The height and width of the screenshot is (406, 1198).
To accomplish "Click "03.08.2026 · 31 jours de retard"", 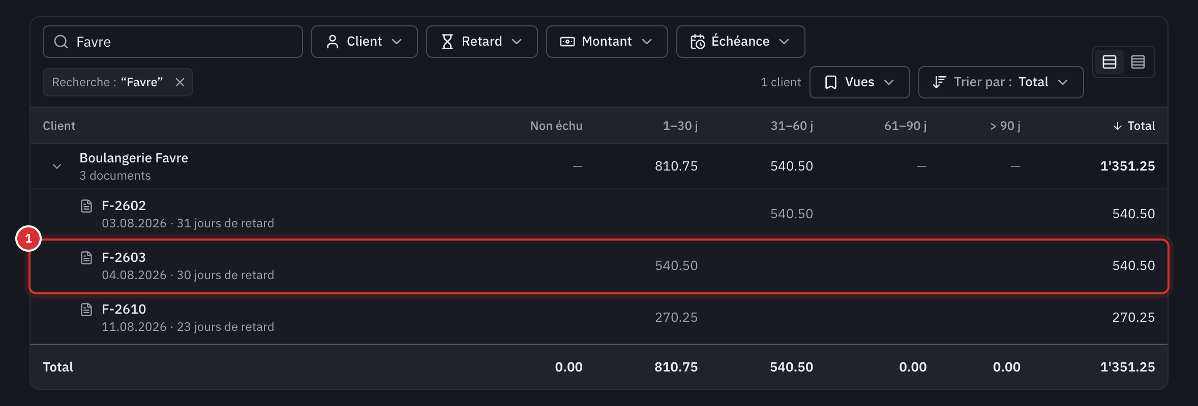I will point(188,223).
